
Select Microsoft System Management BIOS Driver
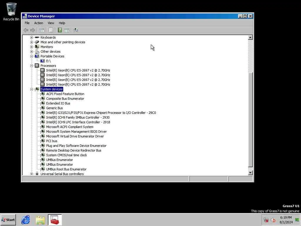pyautogui.click(x=76, y=132)
